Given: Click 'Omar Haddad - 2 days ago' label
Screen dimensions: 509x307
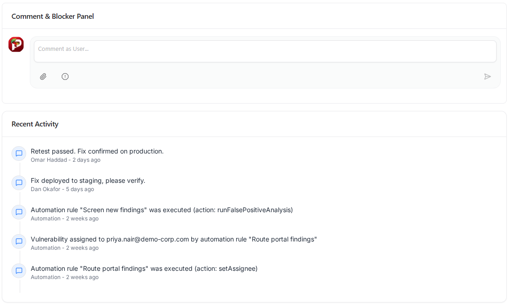Looking at the screenshot, I should (x=66, y=160).
